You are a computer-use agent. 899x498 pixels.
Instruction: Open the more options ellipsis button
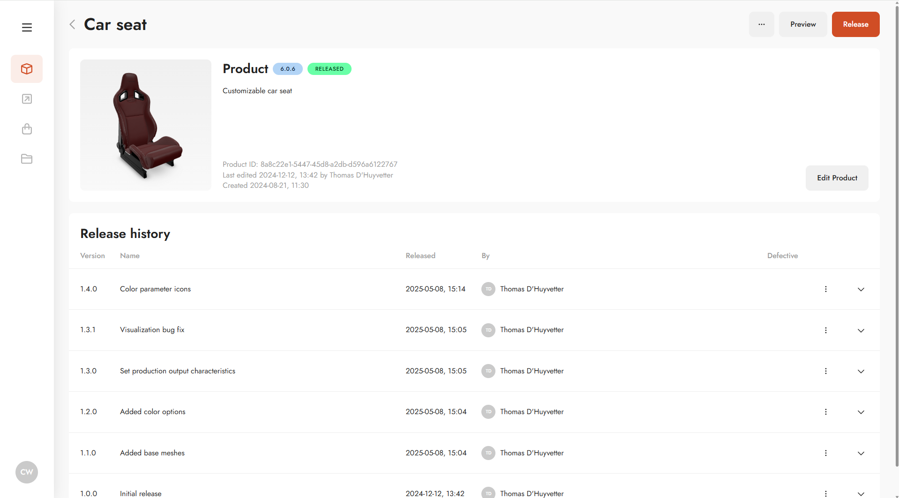click(761, 24)
